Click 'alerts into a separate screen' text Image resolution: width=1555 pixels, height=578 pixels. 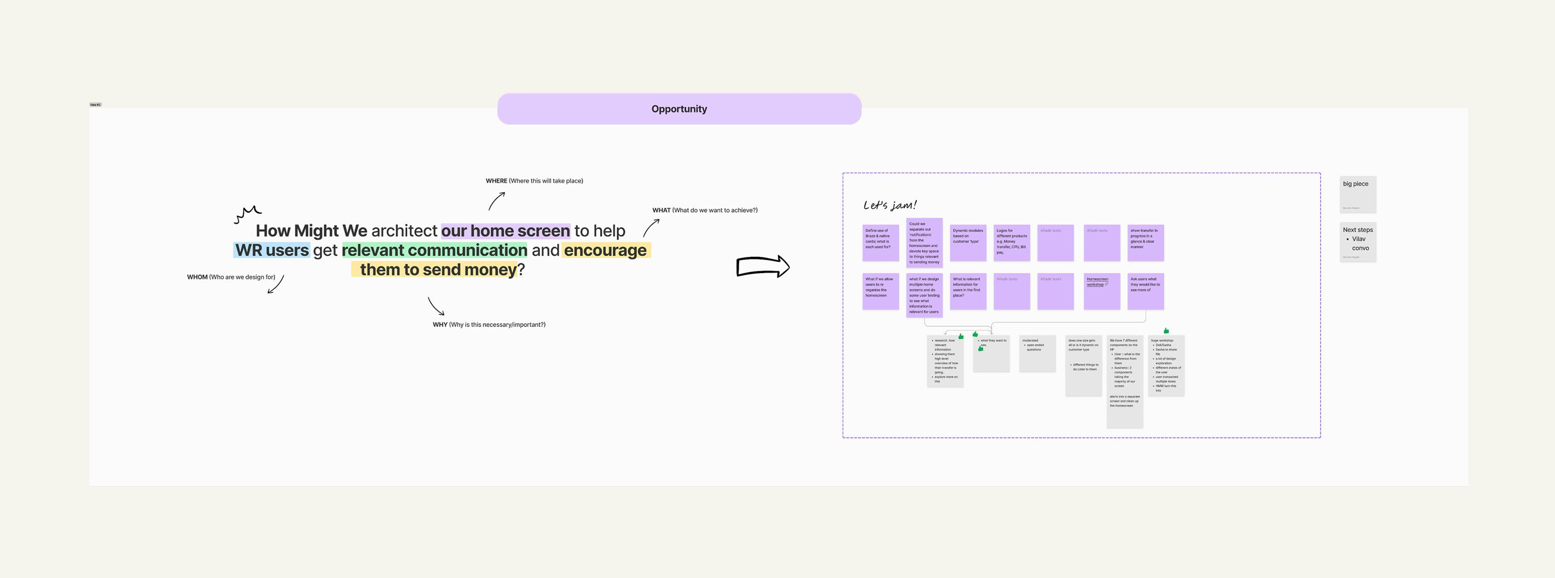(1125, 402)
